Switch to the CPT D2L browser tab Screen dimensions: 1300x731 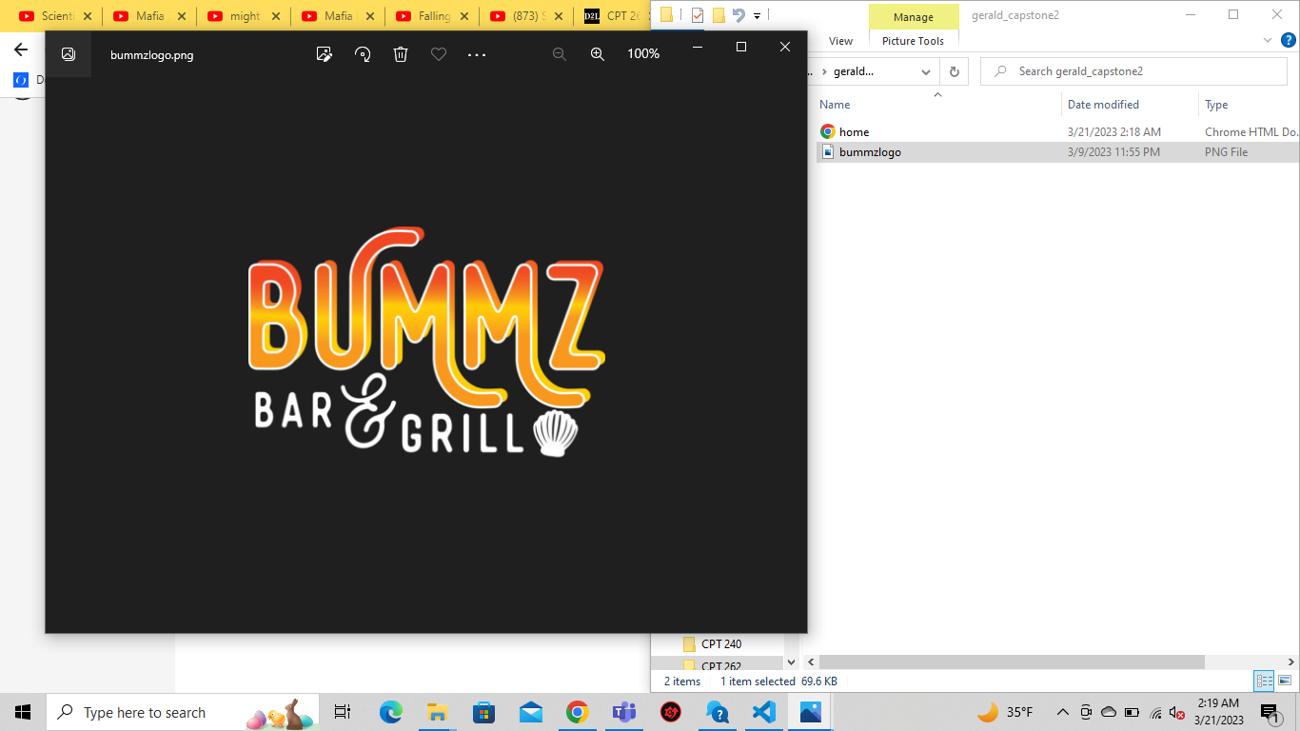click(614, 16)
